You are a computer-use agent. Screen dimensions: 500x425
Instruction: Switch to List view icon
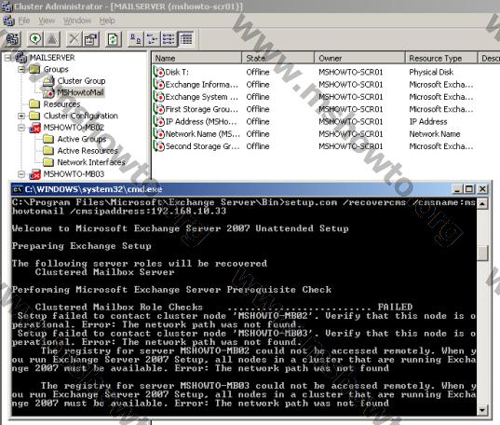(x=169, y=39)
